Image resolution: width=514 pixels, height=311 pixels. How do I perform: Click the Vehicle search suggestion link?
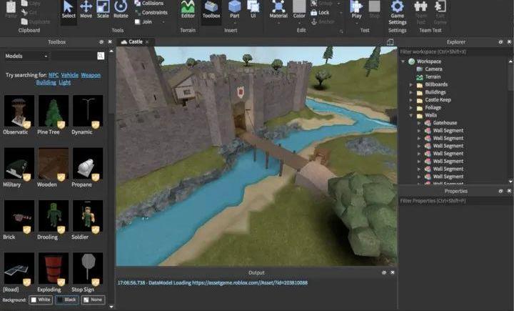click(x=70, y=75)
